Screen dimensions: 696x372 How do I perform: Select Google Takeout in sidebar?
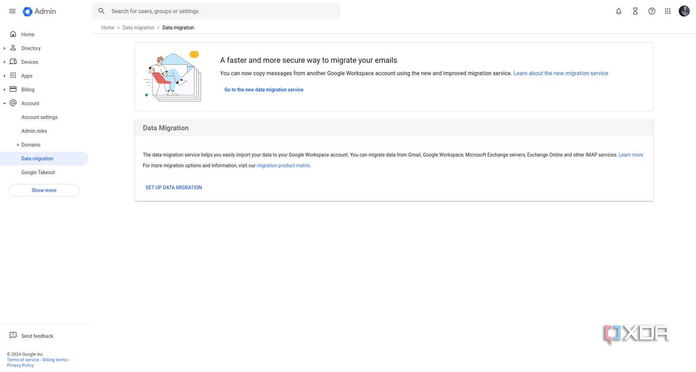pyautogui.click(x=38, y=173)
